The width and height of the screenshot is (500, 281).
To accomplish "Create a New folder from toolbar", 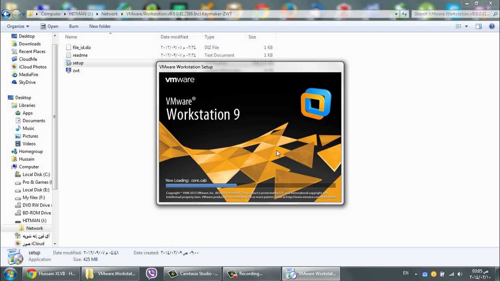I will (100, 26).
